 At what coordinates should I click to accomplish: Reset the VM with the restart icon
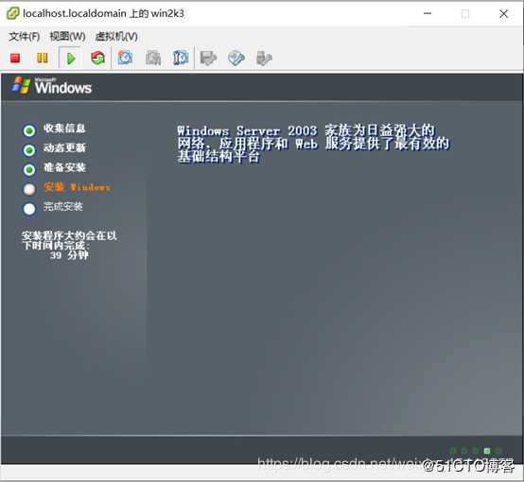(x=97, y=58)
